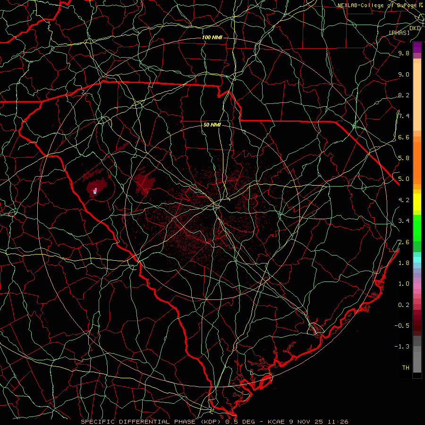Click the 6.6 value on the legend
This screenshot has height=425, width=425.
coord(404,137)
